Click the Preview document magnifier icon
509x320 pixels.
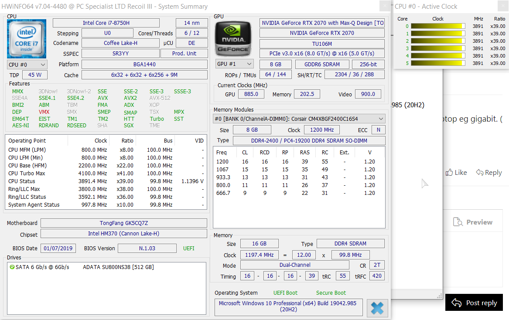pyautogui.click(x=458, y=221)
